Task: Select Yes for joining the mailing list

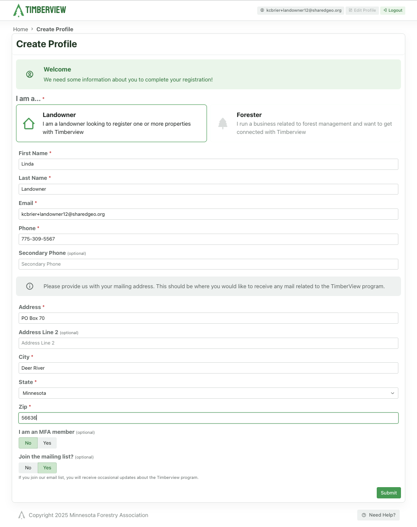Action: coord(47,468)
